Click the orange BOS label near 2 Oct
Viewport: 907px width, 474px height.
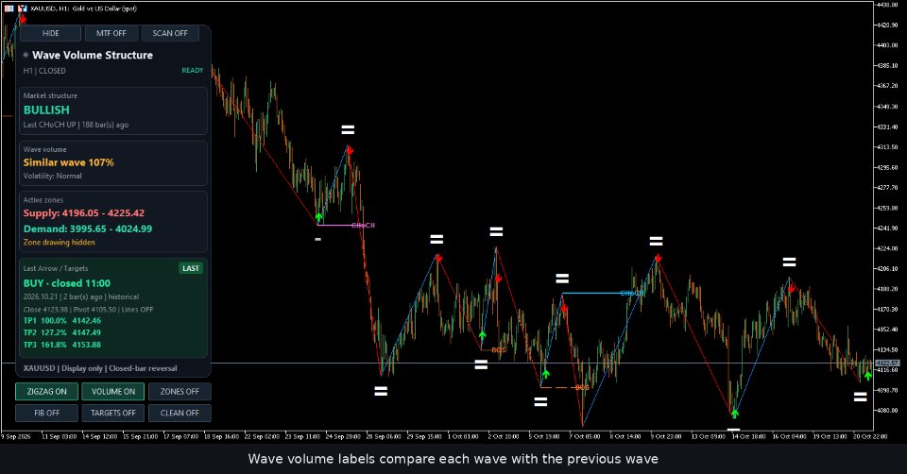click(499, 349)
